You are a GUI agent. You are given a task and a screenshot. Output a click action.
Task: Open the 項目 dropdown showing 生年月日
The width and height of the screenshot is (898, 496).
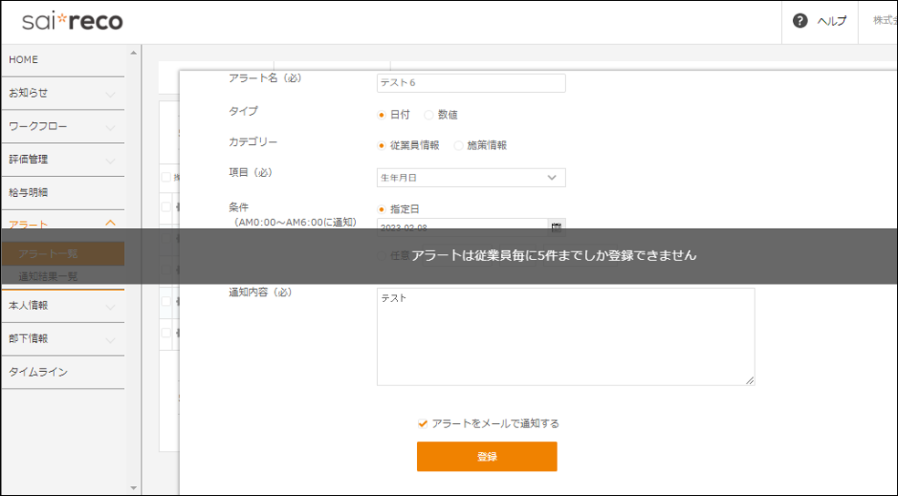pyautogui.click(x=471, y=177)
